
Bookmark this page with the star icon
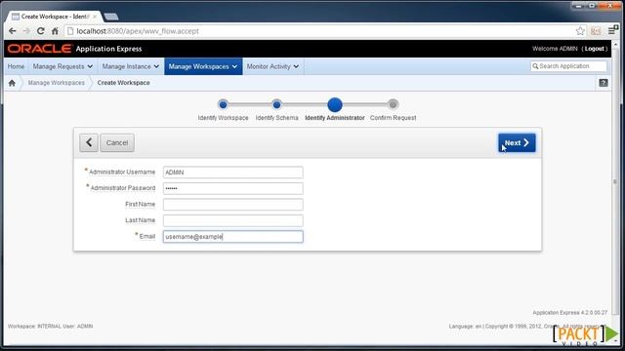click(x=580, y=31)
